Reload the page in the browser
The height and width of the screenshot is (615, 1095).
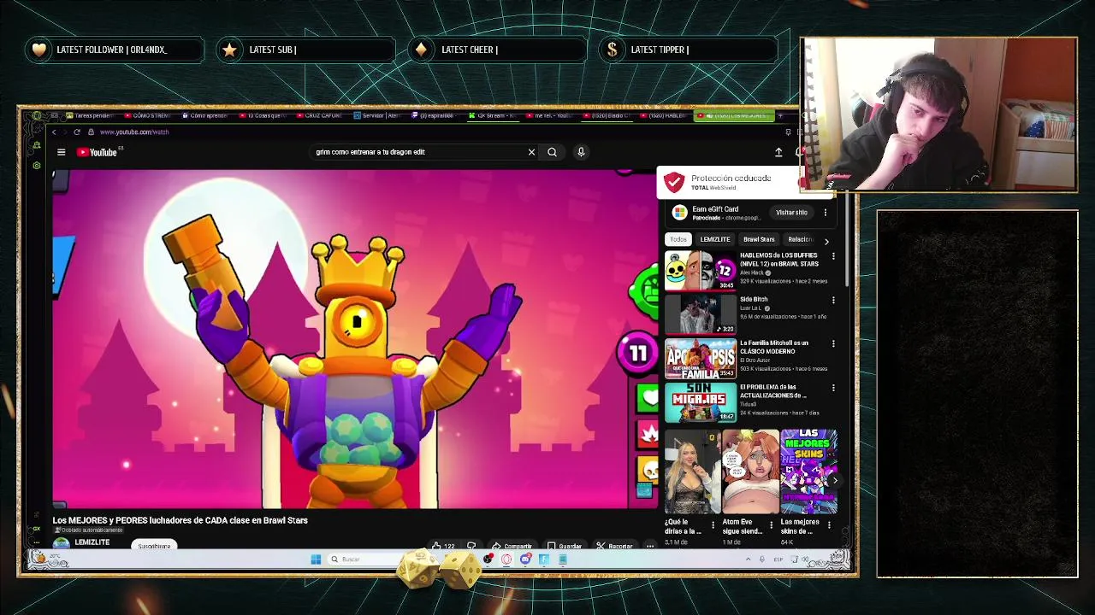(x=77, y=132)
